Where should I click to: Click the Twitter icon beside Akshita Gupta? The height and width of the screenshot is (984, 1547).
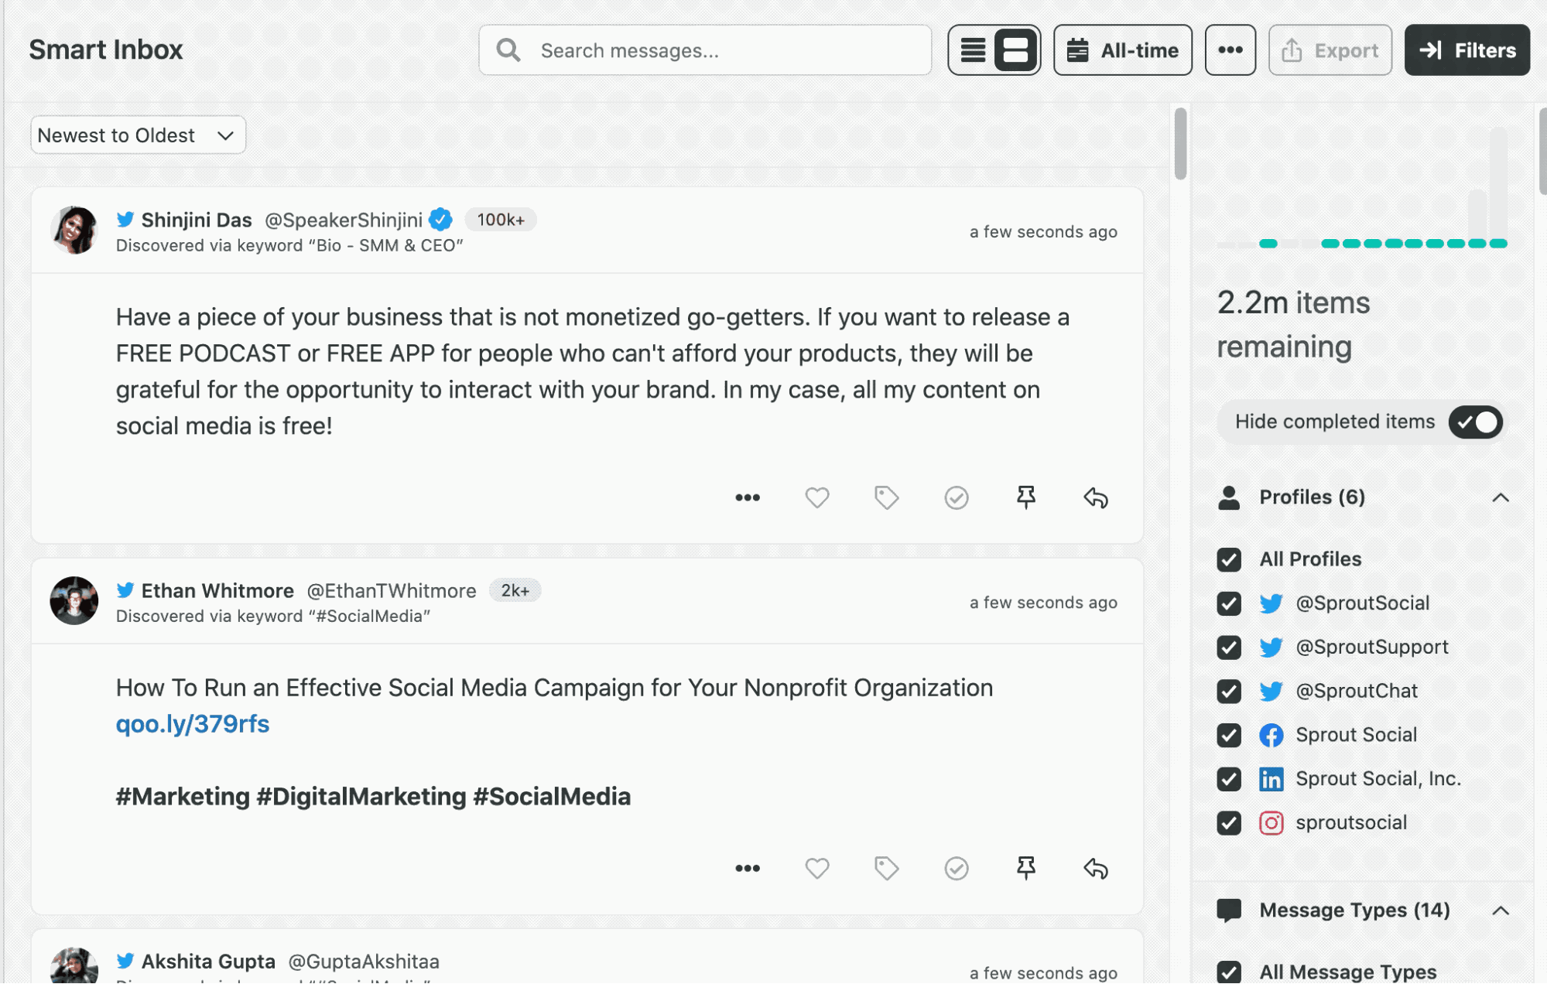tap(125, 961)
